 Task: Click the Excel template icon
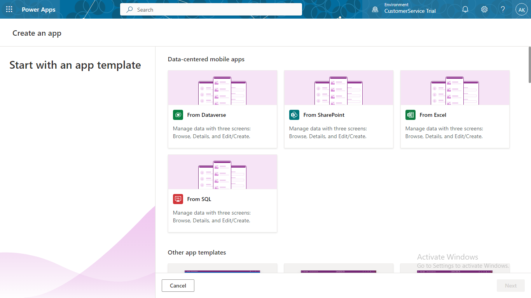(x=410, y=115)
